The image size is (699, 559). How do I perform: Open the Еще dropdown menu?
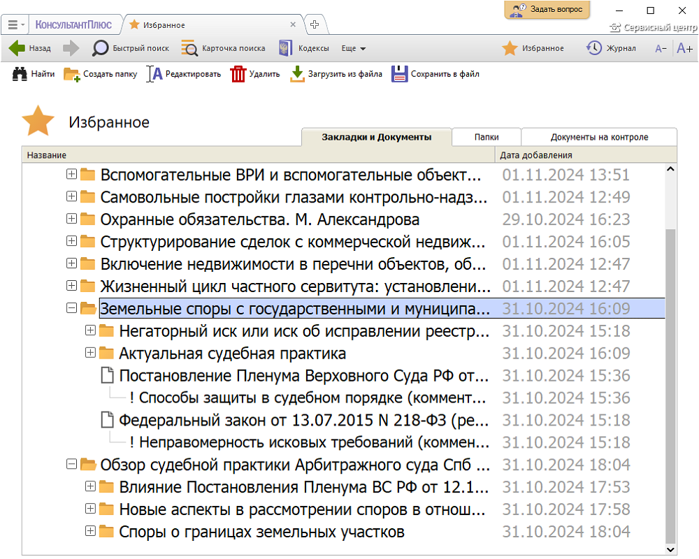pos(354,48)
